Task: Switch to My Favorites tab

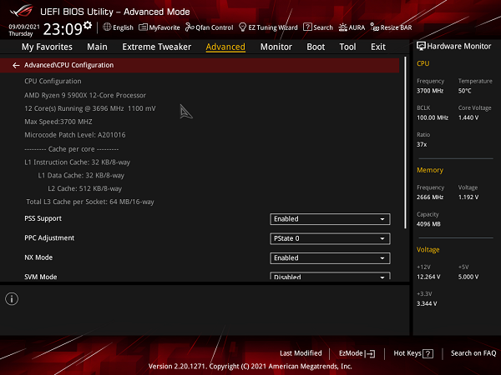Action: point(47,47)
